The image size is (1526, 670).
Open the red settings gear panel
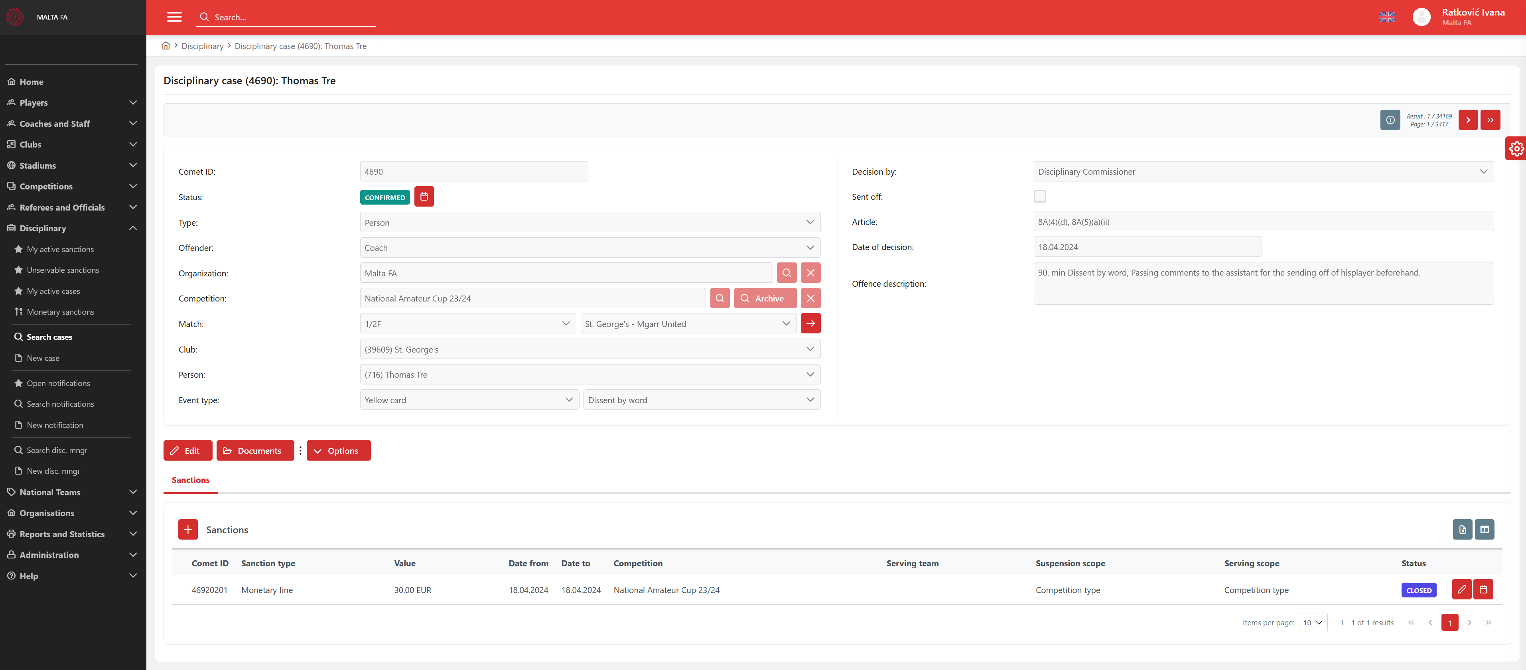coord(1516,148)
